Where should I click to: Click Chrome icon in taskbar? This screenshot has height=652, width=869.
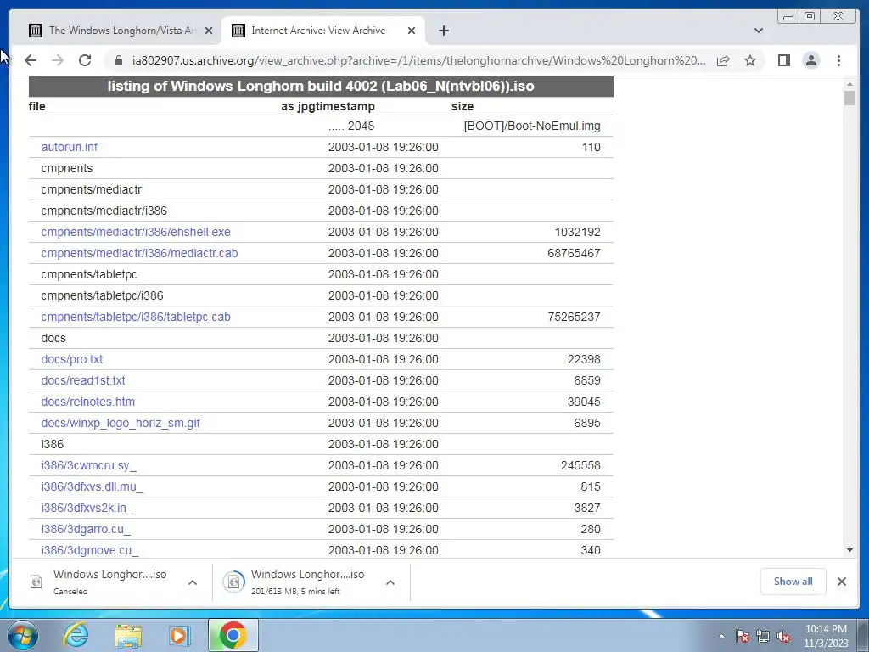point(233,635)
